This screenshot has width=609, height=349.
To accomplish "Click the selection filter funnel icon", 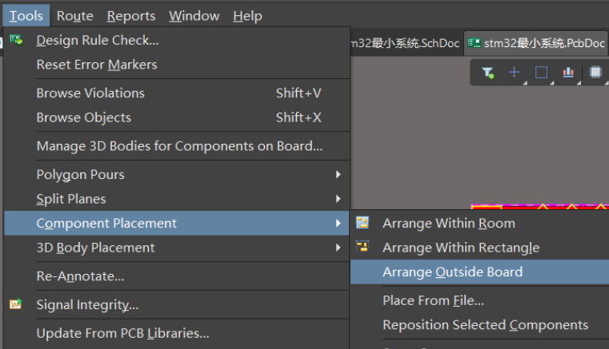I will click(488, 73).
